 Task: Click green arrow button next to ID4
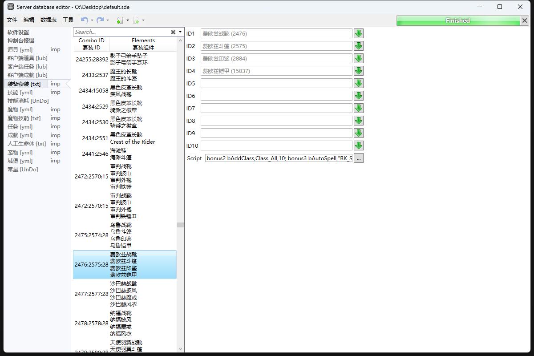[358, 71]
